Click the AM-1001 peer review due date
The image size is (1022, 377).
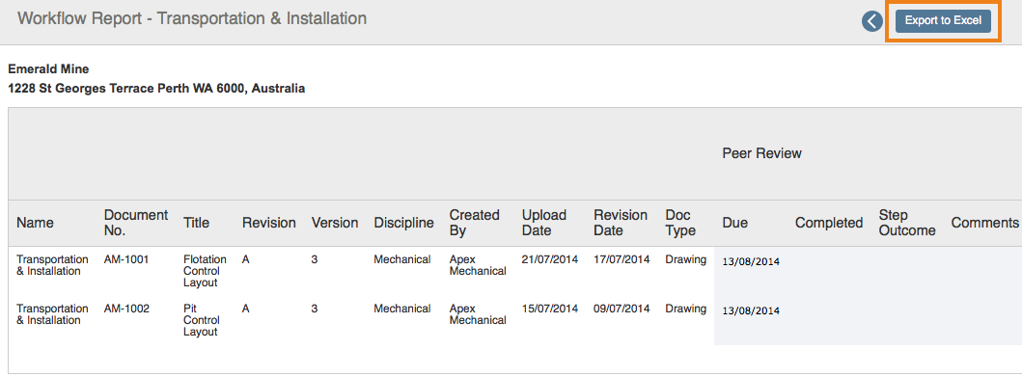751,261
